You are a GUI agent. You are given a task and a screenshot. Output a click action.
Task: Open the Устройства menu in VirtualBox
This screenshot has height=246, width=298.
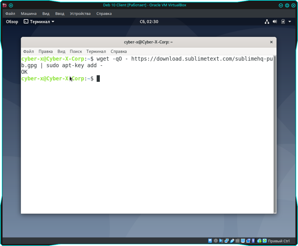pos(80,13)
